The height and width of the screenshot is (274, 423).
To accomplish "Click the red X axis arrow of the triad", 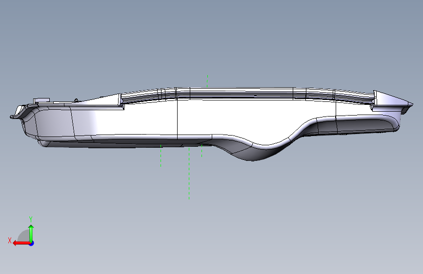I will coord(21,243).
